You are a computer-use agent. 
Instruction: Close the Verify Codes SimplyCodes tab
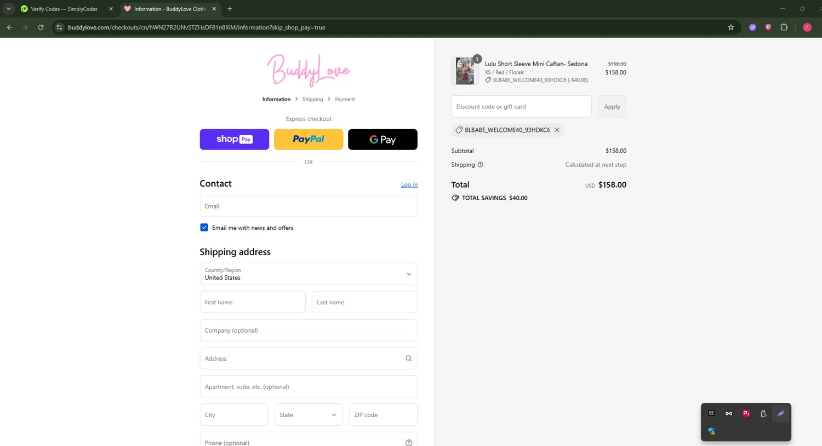111,9
